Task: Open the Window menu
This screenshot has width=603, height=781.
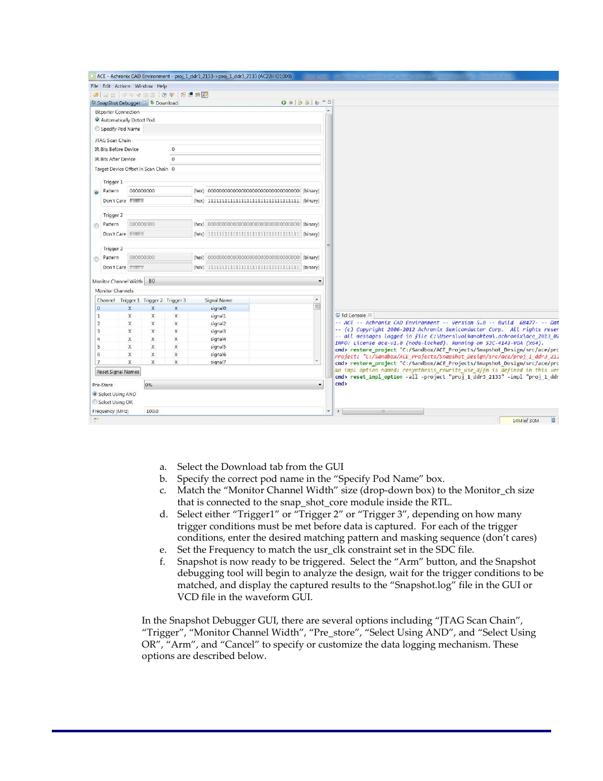Action: point(143,86)
